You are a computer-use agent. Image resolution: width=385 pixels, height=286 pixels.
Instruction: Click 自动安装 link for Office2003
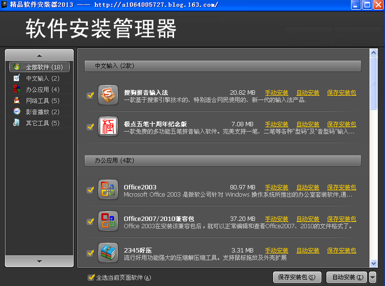[x=308, y=187]
